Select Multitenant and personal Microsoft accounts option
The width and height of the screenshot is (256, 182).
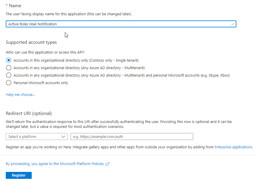9,75
